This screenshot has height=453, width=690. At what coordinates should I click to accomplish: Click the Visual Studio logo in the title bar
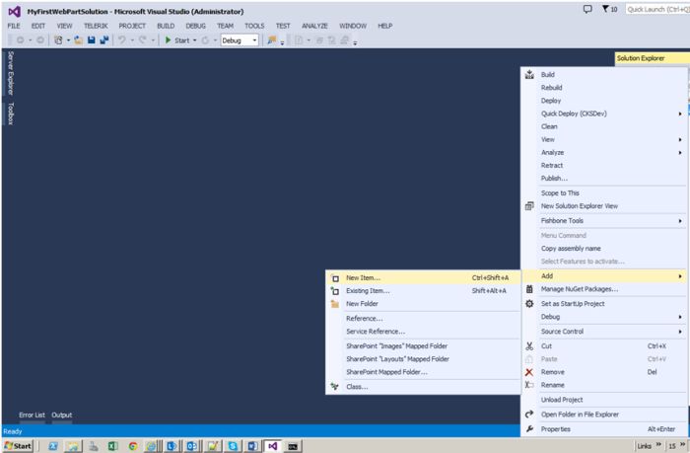[14, 12]
